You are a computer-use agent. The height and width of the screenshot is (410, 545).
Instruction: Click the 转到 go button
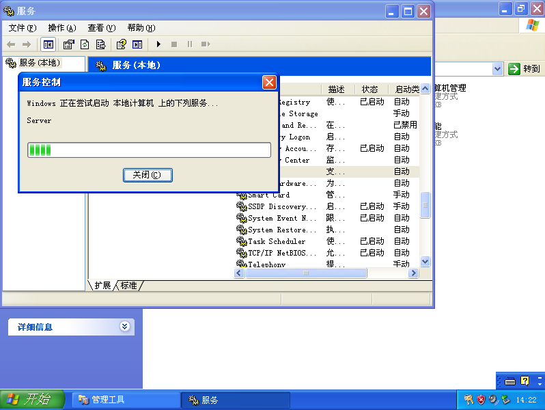coord(525,69)
